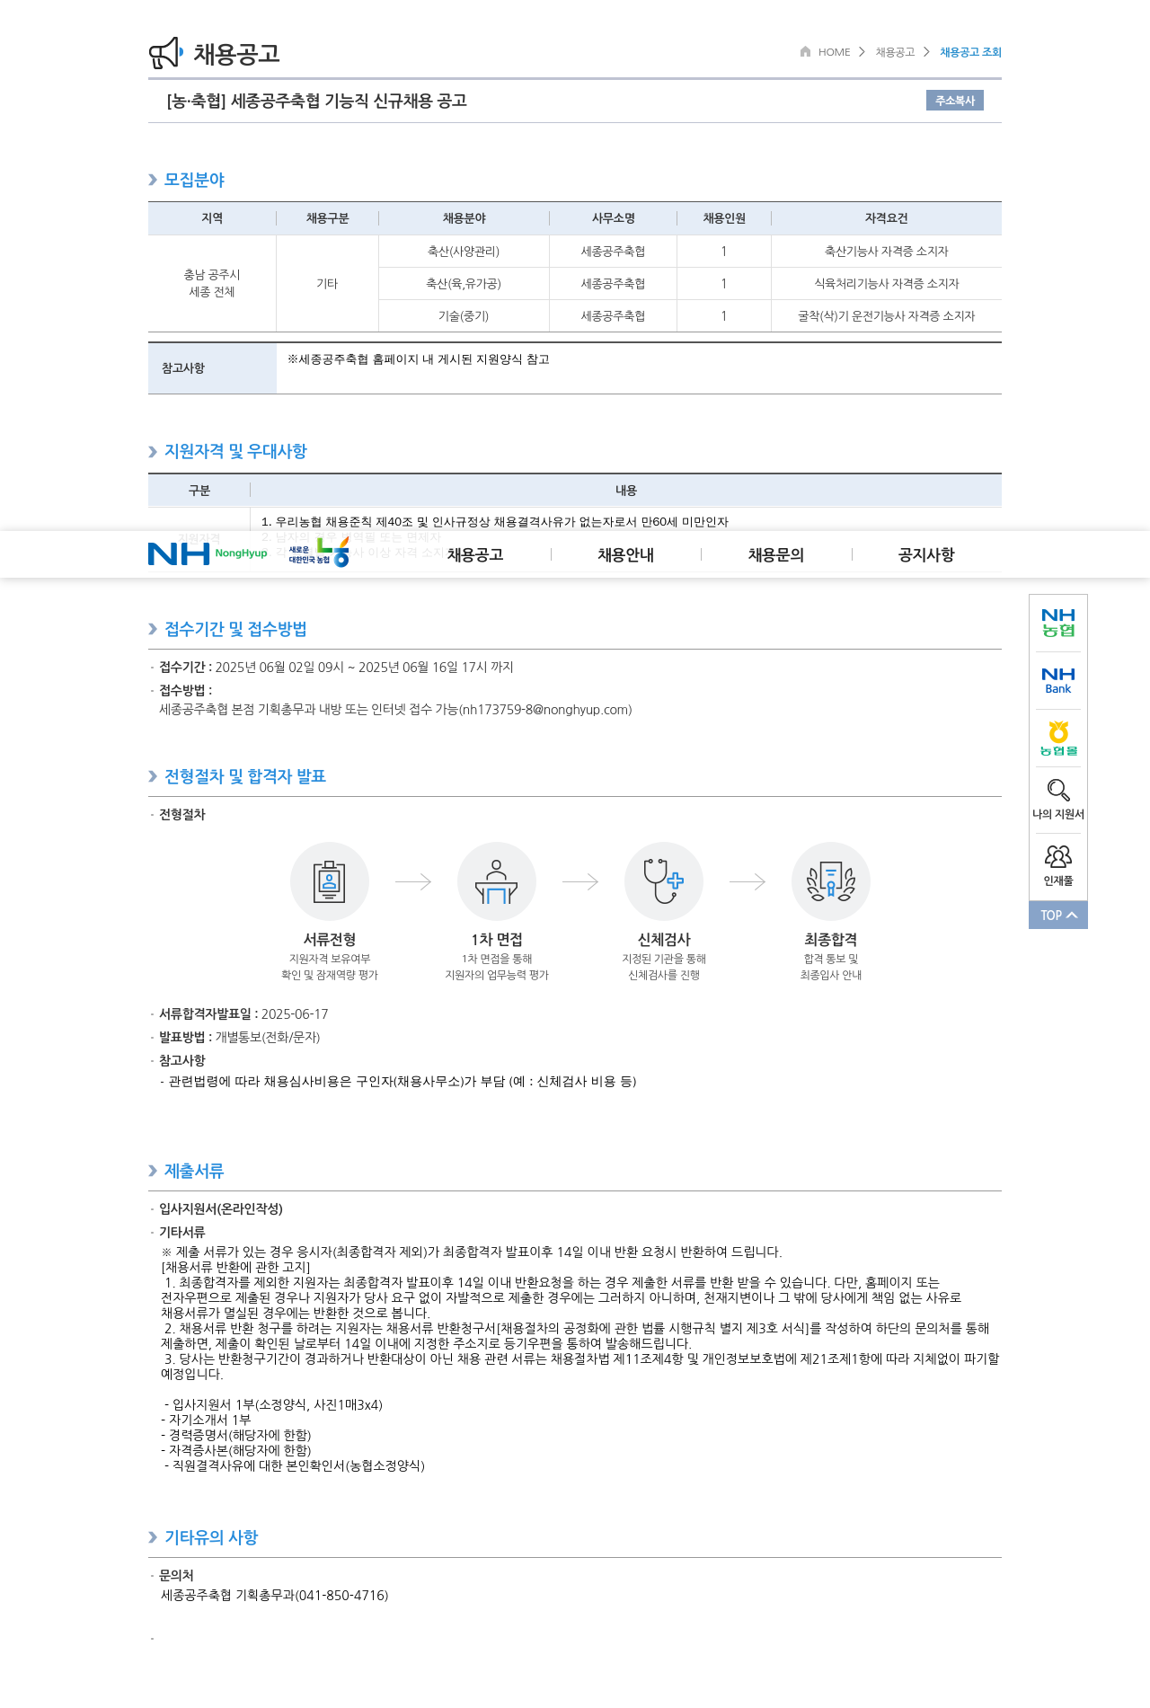Viewport: 1150px width, 1708px height.
Task: Click the email address nh173759-8@nonghyup.com line
Action: [395, 710]
